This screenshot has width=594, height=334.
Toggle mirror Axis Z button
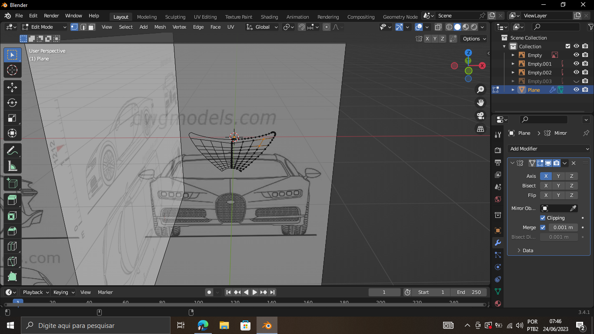571,176
